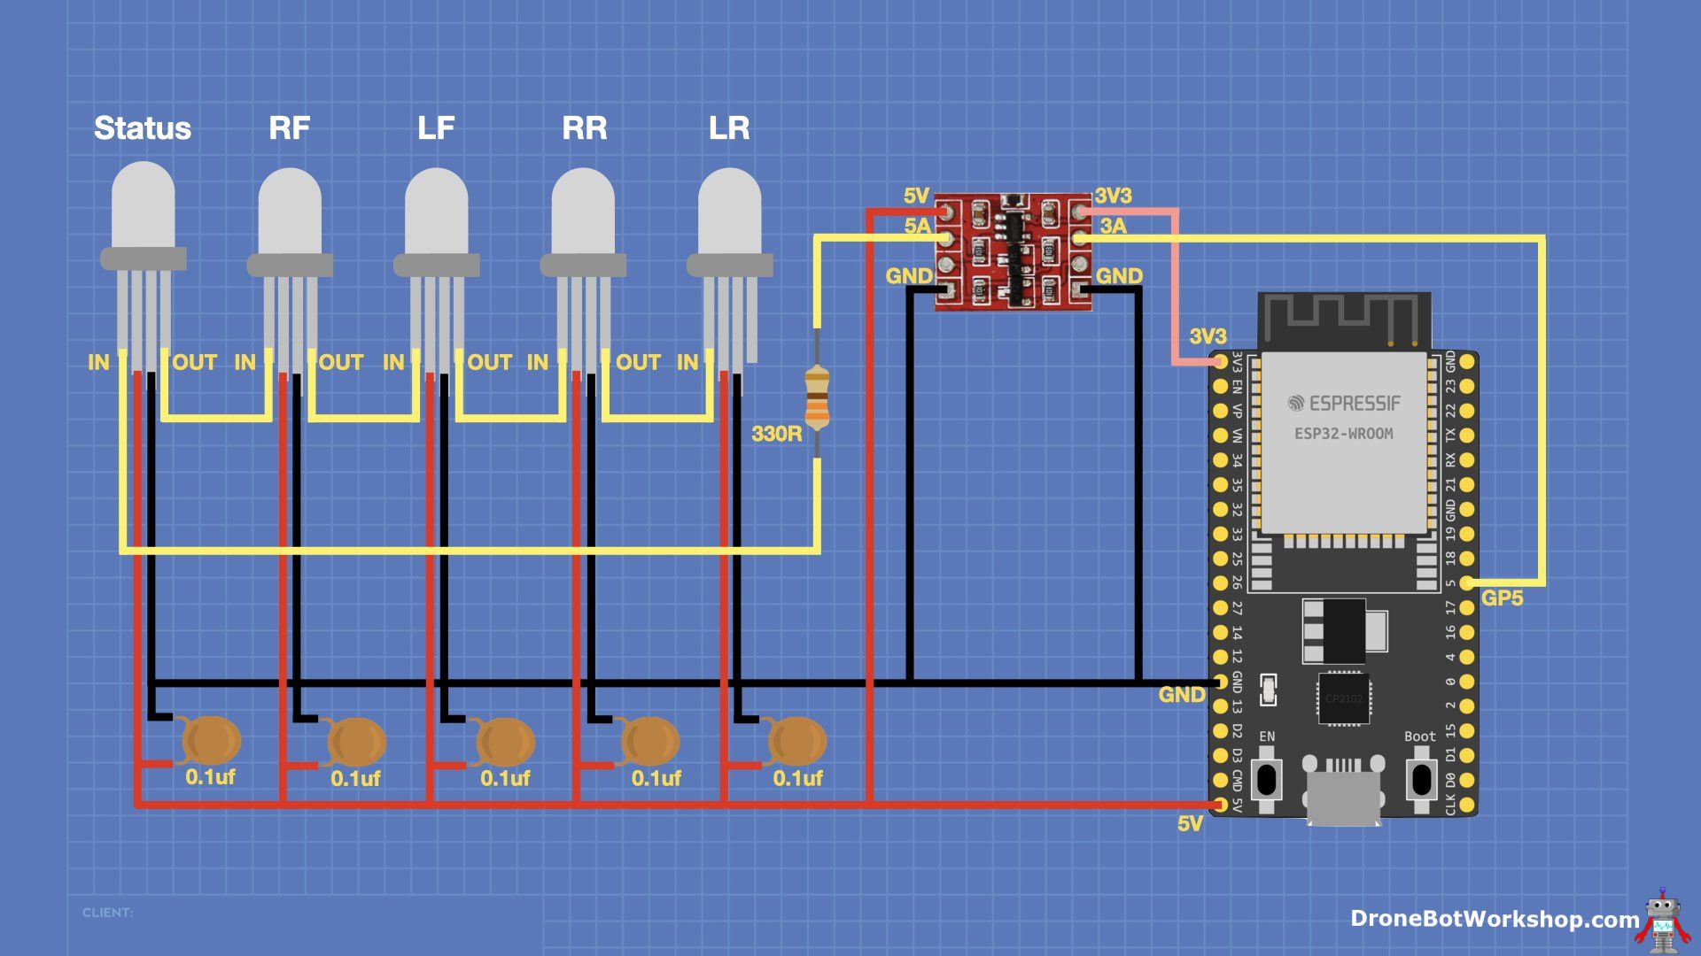This screenshot has height=956, width=1701.
Task: Click the capacitor under the LR LED
Action: click(x=796, y=741)
